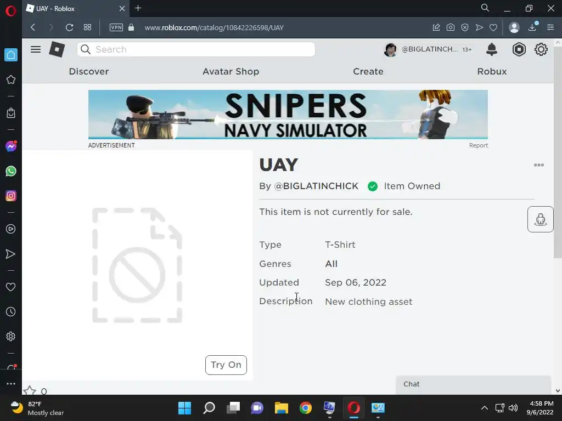Screen dimensions: 562x421
Task: Open the Robux balance hexagon icon
Action: [519, 49]
